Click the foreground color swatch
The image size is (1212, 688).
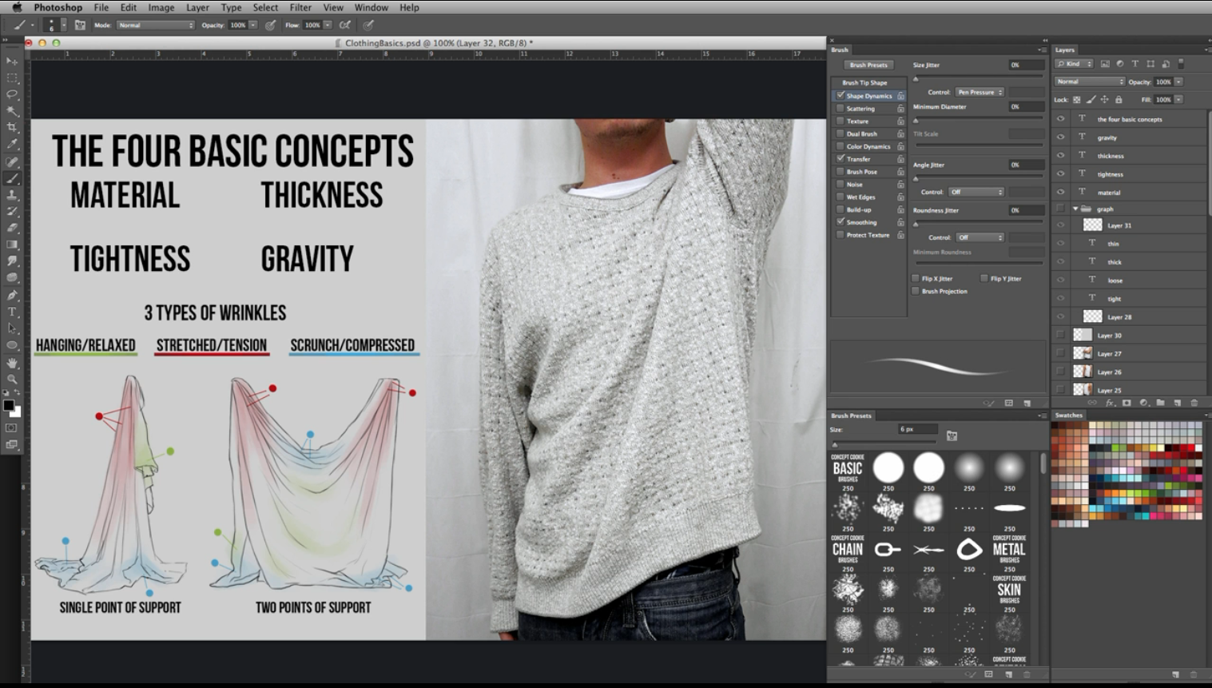click(x=9, y=405)
